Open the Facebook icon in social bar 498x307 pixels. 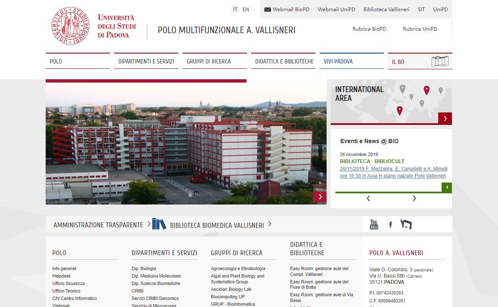[391, 225]
